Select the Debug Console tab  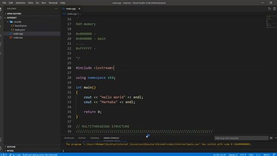pos(111,138)
